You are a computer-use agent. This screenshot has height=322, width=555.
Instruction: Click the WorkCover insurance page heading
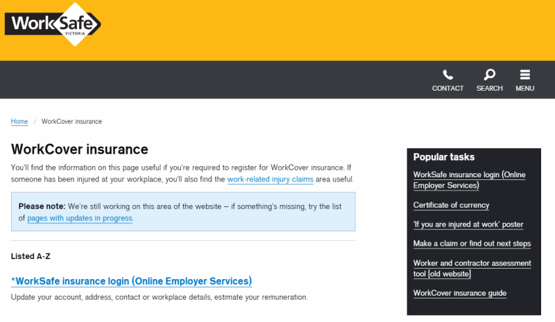pos(80,149)
